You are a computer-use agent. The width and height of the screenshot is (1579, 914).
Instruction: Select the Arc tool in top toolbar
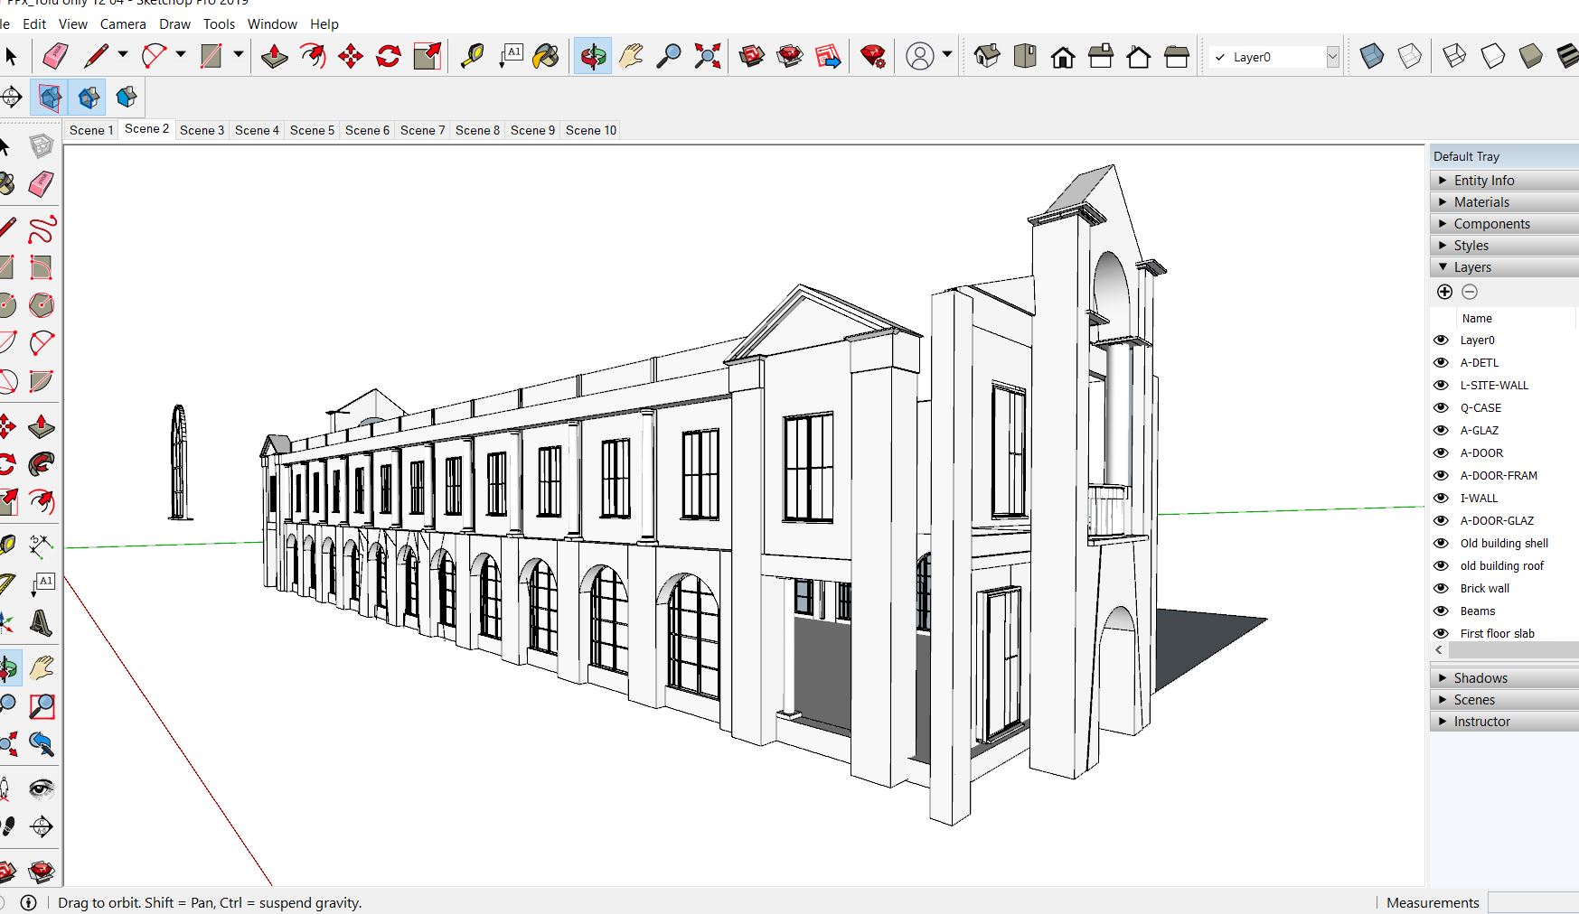155,56
